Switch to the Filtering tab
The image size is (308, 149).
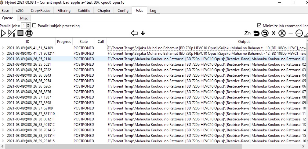pos(64,10)
